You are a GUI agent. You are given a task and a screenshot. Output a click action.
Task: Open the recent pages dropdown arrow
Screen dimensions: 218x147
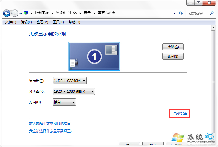(x=20, y=14)
